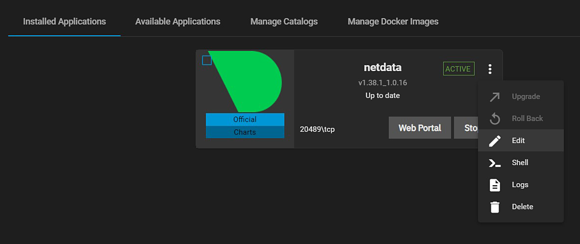Image resolution: width=580 pixels, height=244 pixels.
Task: Click the Edit pencil icon
Action: (x=495, y=141)
